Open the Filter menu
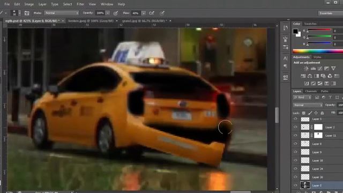Viewport: 343px width, 193px height. [x=80, y=4]
